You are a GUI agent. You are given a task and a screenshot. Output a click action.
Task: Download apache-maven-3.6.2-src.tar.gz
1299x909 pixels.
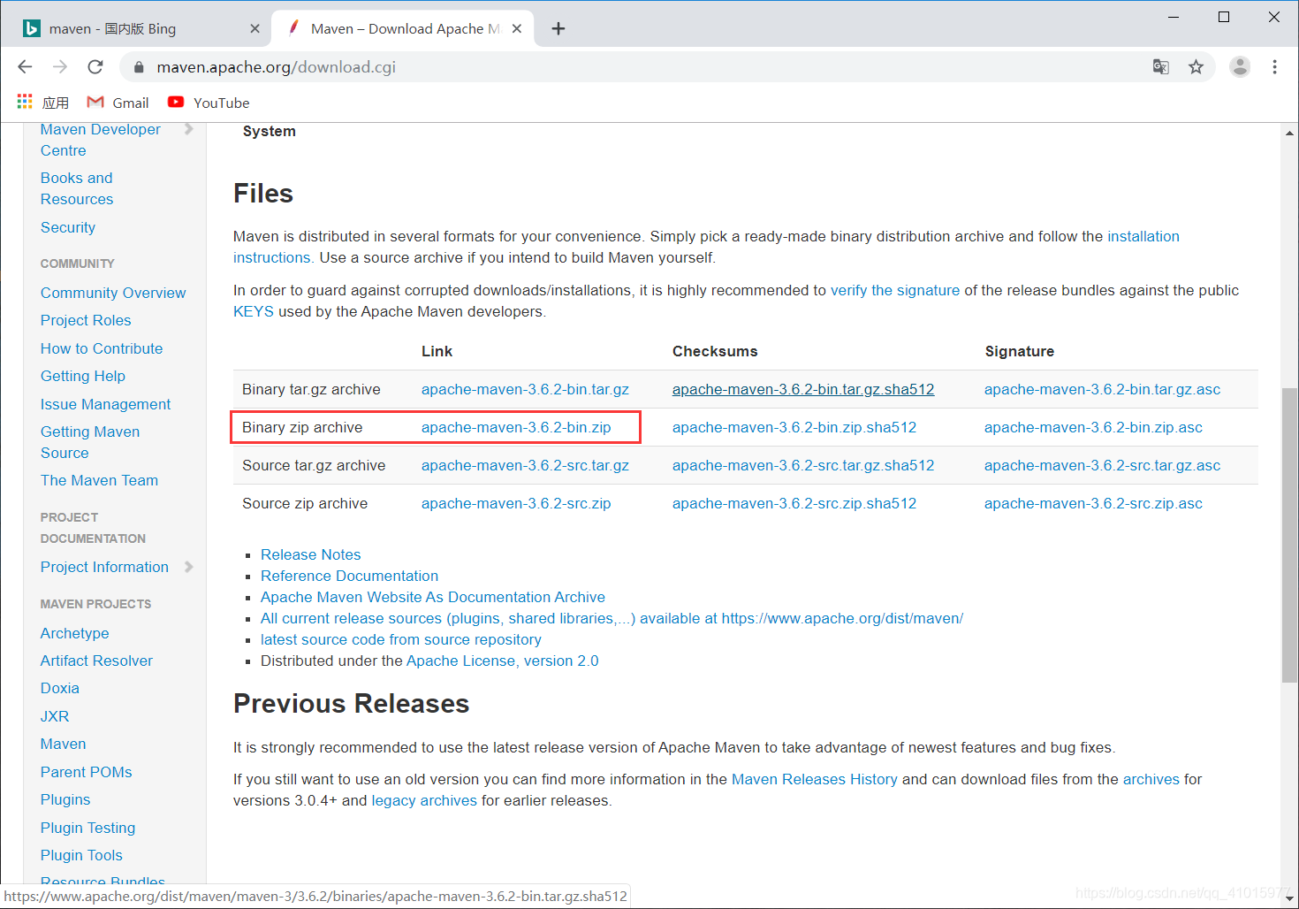point(525,465)
